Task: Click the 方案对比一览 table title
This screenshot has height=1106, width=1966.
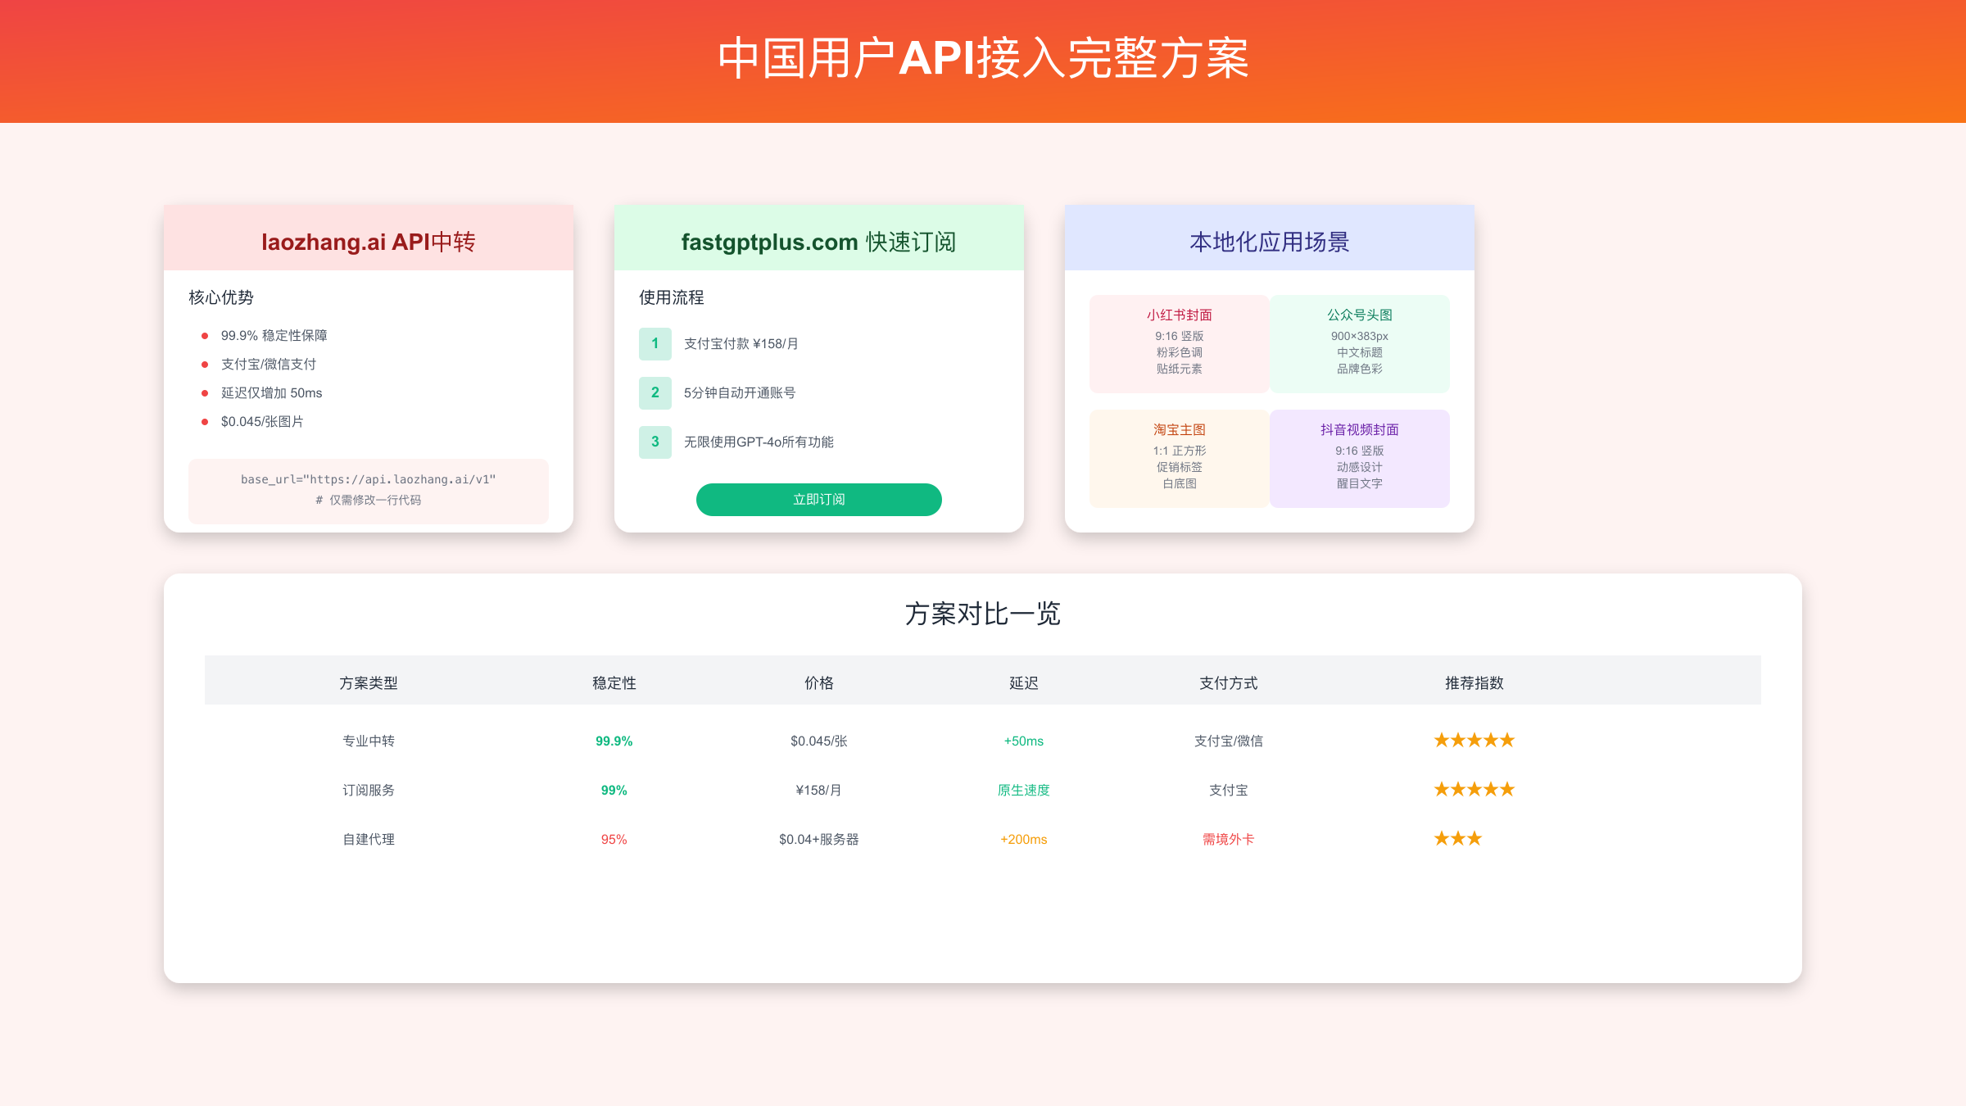Action: (x=983, y=614)
